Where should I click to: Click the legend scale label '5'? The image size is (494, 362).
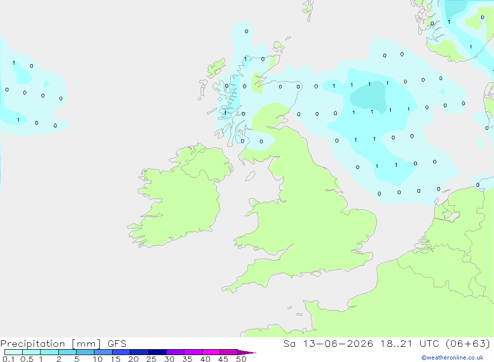click(x=77, y=359)
